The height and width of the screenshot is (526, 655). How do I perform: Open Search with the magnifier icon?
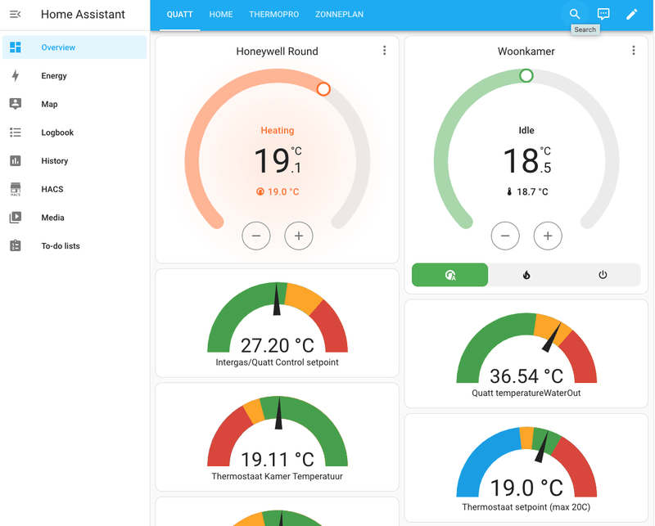575,14
